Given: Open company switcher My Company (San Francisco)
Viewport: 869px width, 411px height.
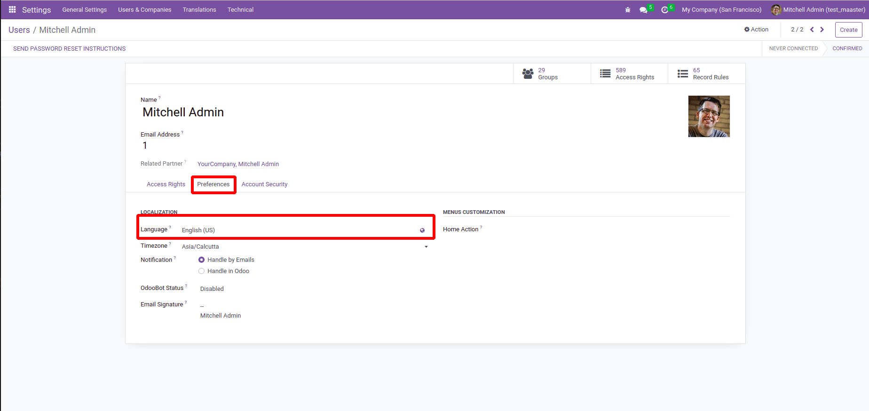Looking at the screenshot, I should point(722,10).
